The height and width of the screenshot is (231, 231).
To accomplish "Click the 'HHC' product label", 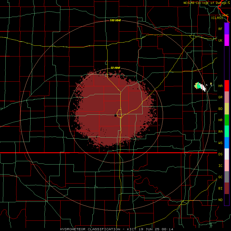I will coord(226,15).
